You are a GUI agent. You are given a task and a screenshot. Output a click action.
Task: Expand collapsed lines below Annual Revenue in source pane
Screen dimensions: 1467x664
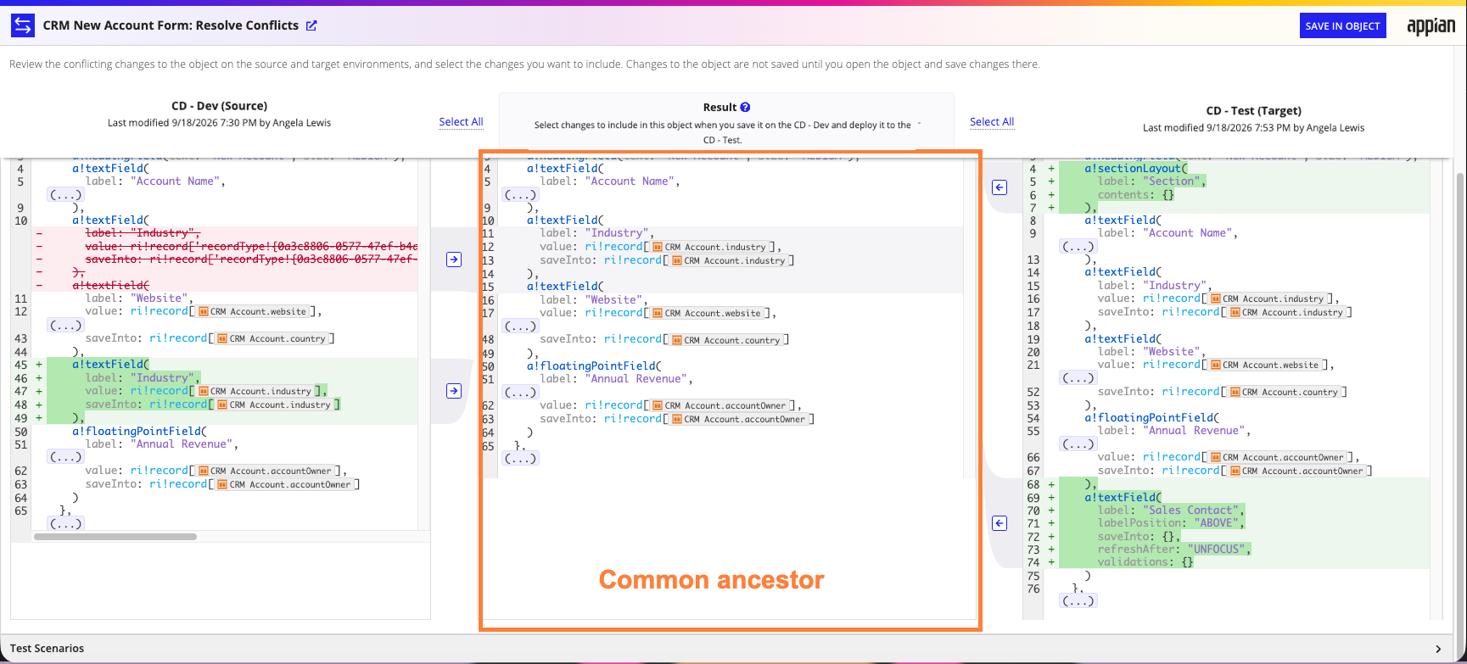click(x=65, y=457)
